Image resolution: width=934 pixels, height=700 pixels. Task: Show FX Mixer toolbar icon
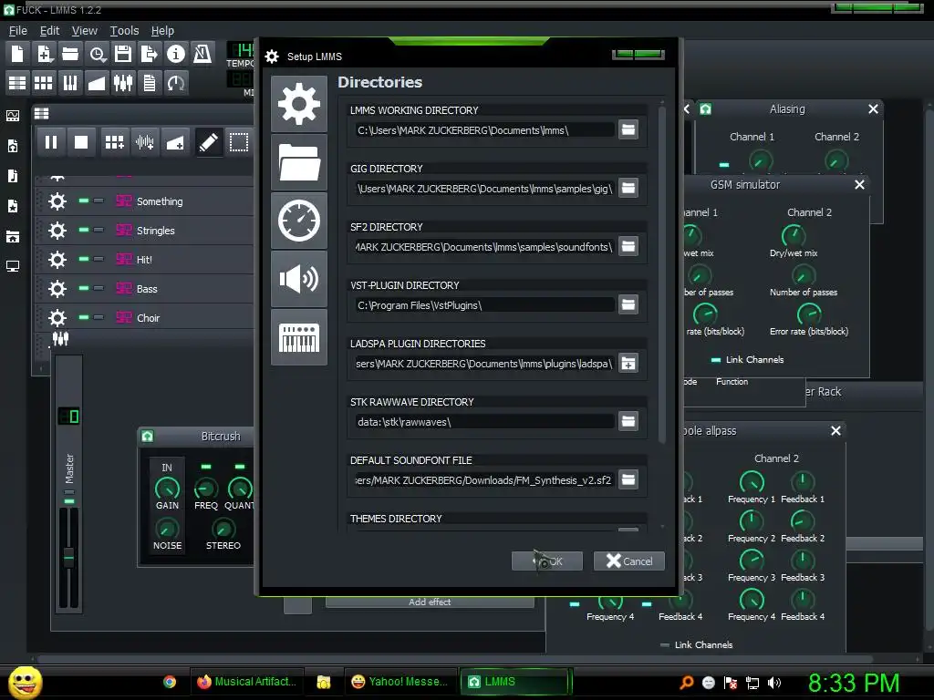[x=123, y=83]
